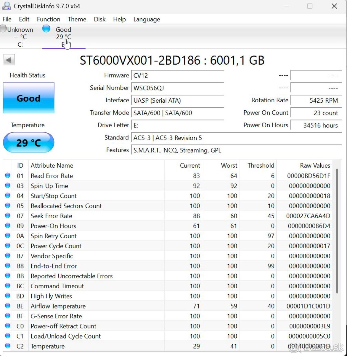Screen dimensions: 347x356
Task: Click the CrystalDiskInfo application icon in title bar
Action: 6,6
